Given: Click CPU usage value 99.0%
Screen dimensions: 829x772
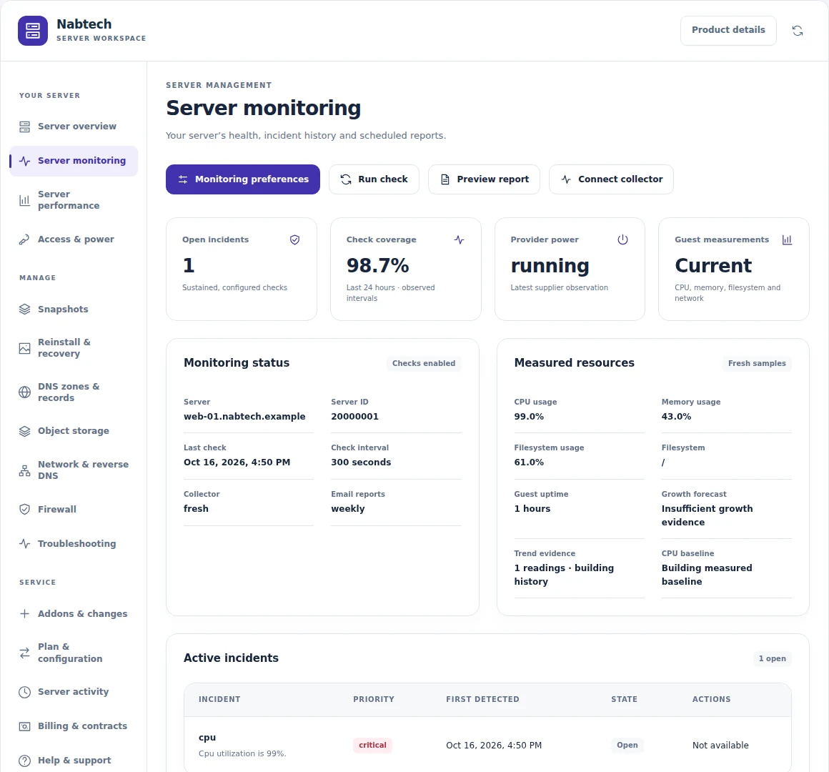Looking at the screenshot, I should point(529,417).
